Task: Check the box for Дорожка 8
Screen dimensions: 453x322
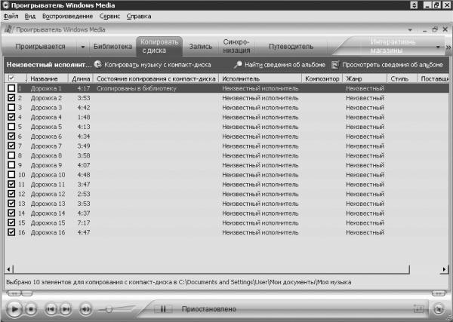Action: [11, 155]
